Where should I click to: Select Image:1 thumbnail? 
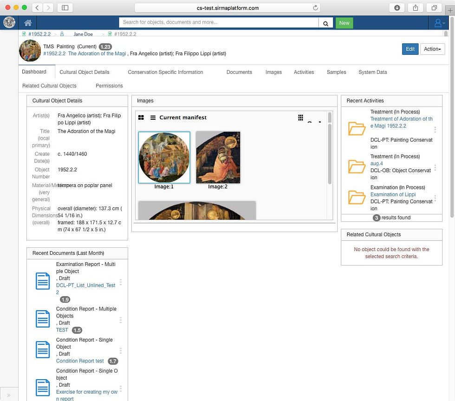164,157
